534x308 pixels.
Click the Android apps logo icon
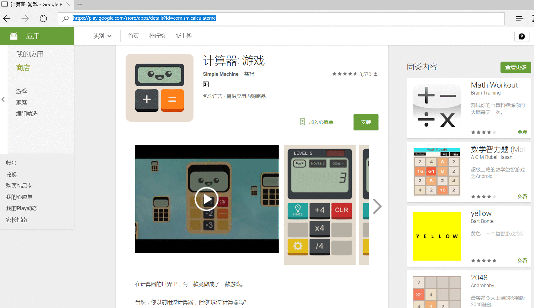click(x=14, y=36)
